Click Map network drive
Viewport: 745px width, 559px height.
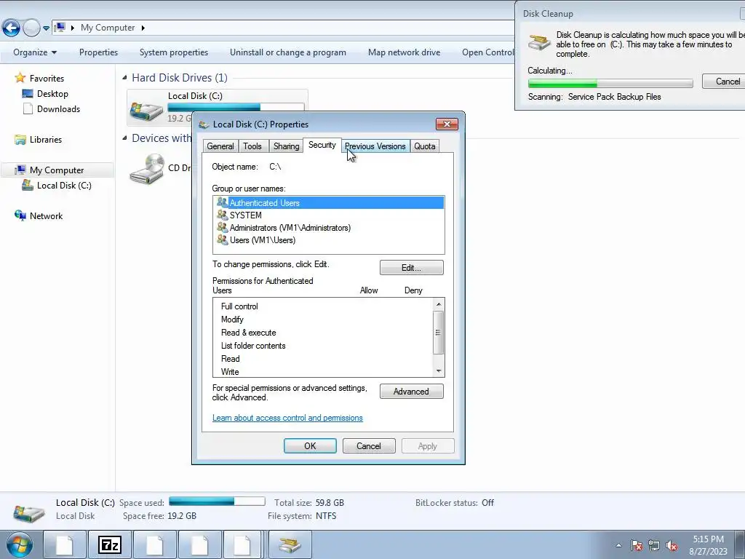404,52
